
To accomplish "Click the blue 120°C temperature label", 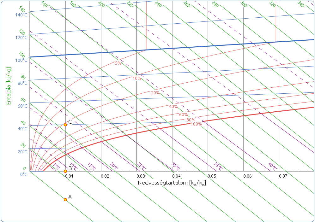I will 21,38.
